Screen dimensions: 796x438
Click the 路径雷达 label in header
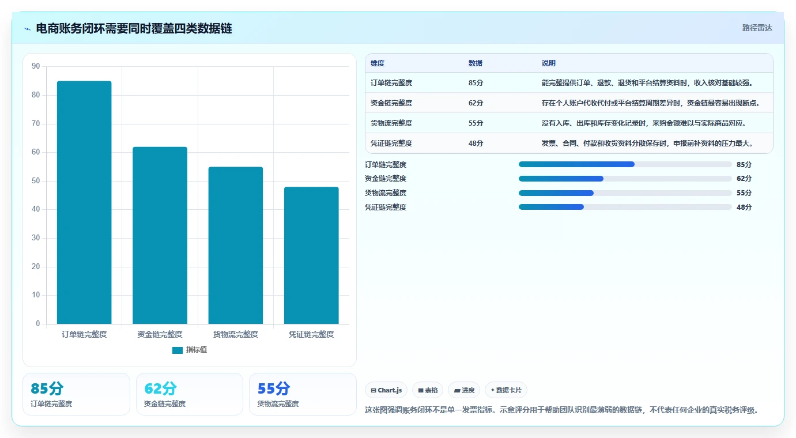(757, 28)
